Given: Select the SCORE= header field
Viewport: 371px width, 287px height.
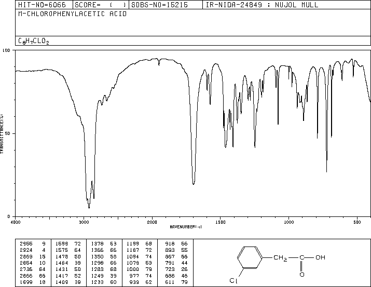Looking at the screenshot, I should (100, 5).
